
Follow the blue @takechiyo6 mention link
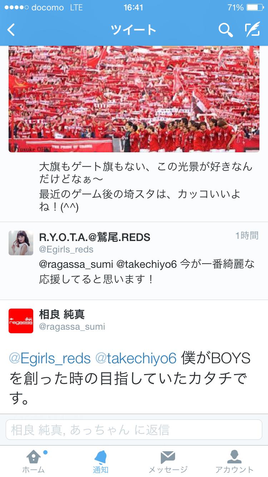(x=136, y=358)
